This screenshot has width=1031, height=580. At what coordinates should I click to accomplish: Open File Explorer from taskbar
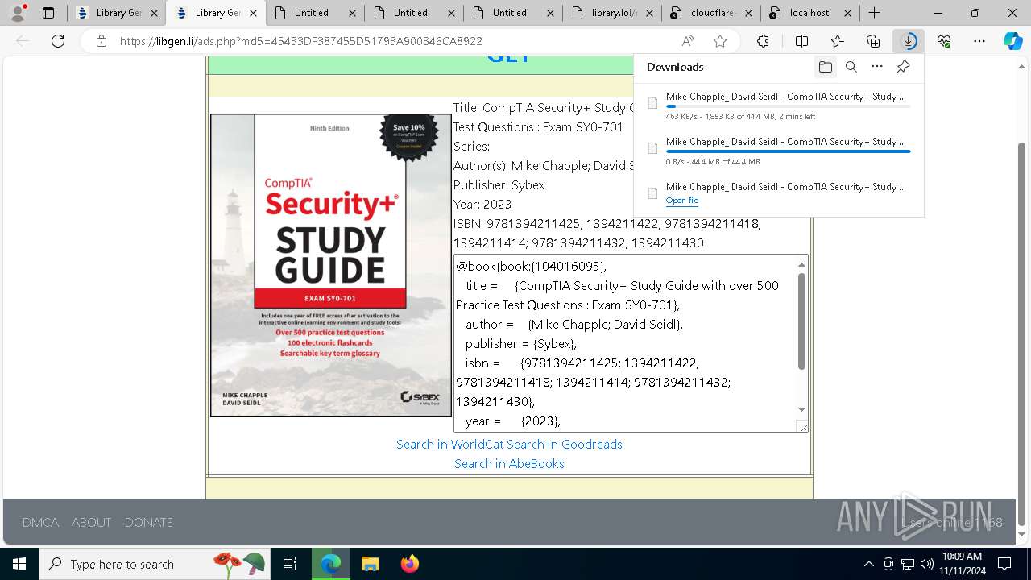[x=370, y=564]
